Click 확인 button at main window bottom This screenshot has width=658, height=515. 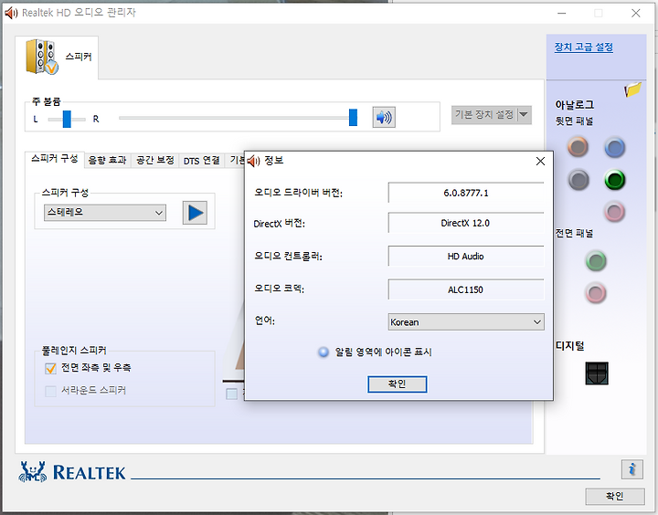pyautogui.click(x=615, y=497)
